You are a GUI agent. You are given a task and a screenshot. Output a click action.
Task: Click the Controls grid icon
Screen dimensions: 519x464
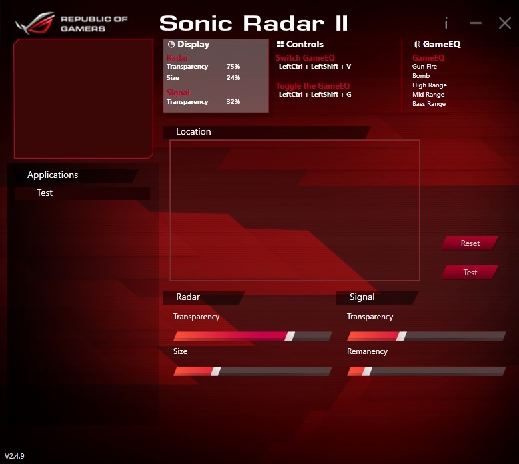click(x=280, y=45)
